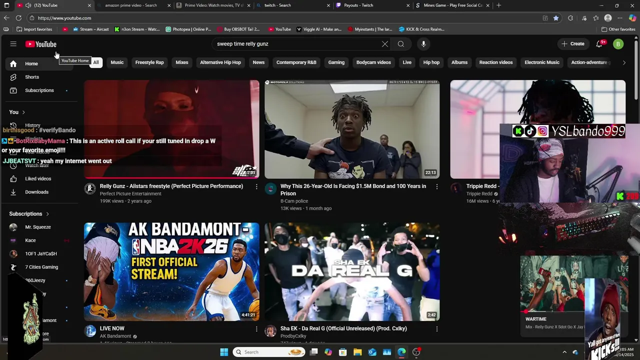The image size is (640, 360).
Task: Open Sha EK Da Real G thumbnail
Action: coord(352,271)
